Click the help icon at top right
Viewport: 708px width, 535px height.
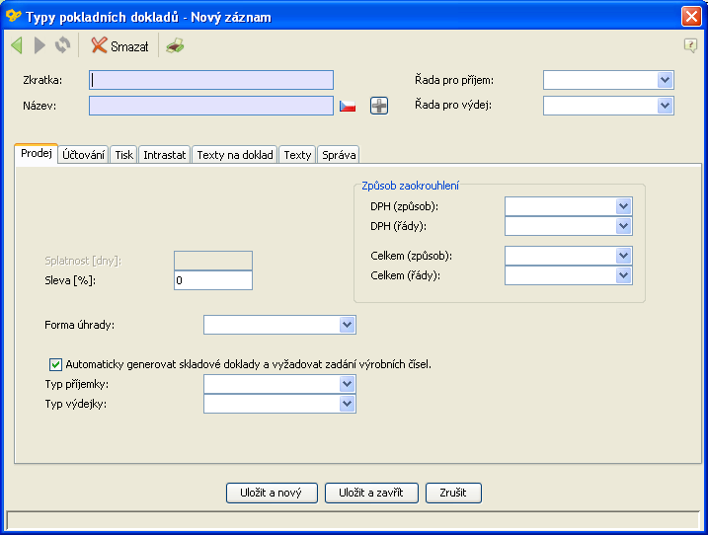(690, 45)
